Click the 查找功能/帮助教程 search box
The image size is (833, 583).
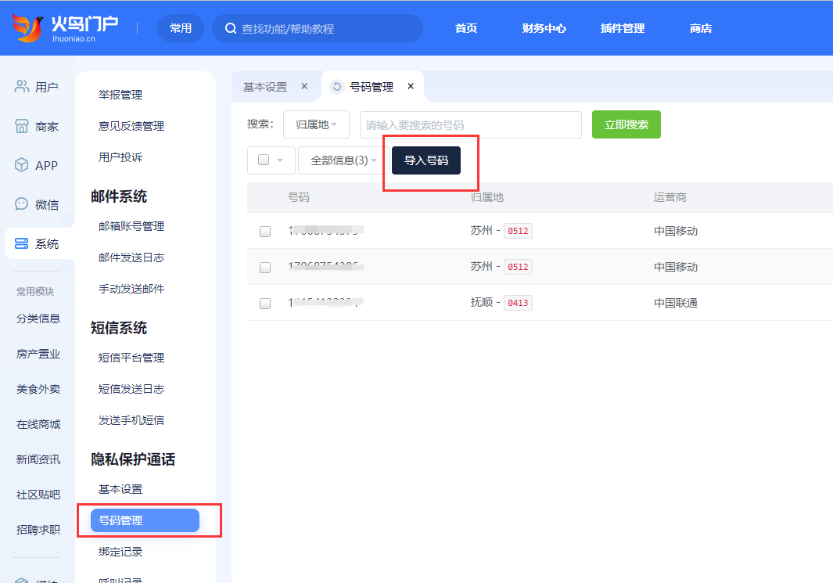tap(318, 28)
